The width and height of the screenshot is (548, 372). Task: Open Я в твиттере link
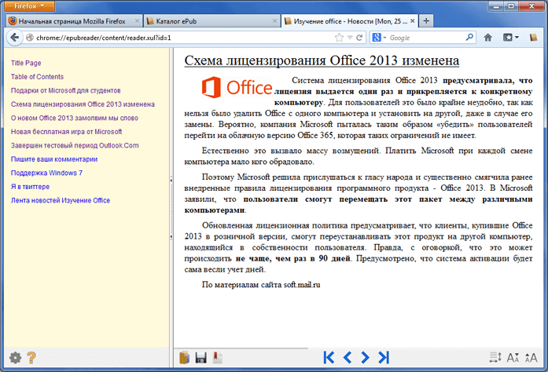tap(30, 187)
